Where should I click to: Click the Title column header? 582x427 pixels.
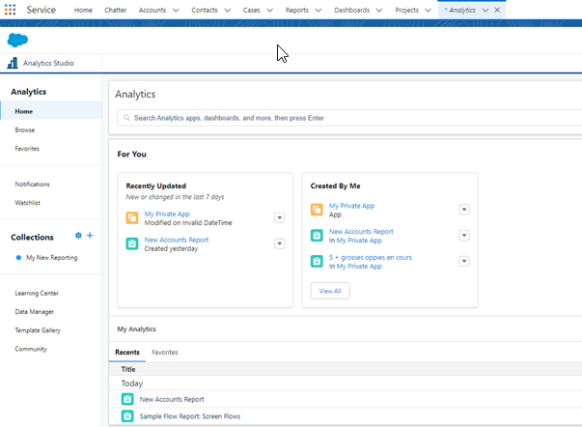tap(128, 369)
